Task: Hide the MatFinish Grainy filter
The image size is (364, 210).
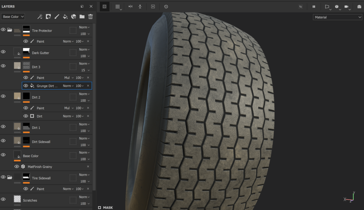Action: pos(17,166)
